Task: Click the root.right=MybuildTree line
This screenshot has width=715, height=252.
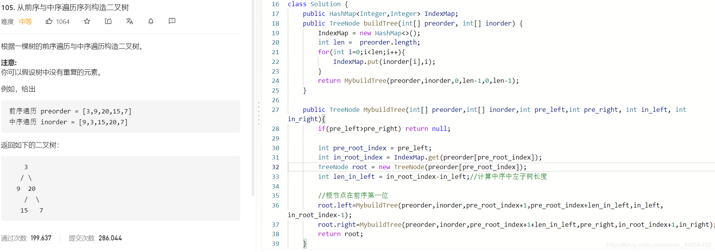Action: [516, 225]
